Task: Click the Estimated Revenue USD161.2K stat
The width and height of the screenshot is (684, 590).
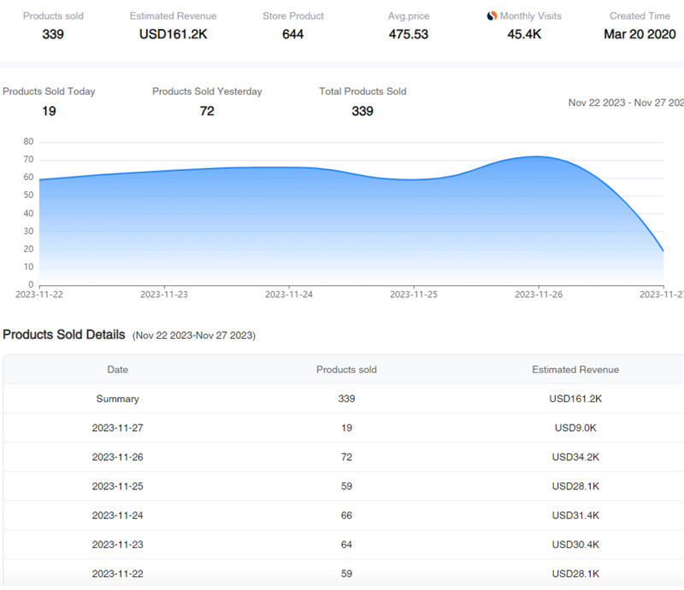Action: point(173,34)
